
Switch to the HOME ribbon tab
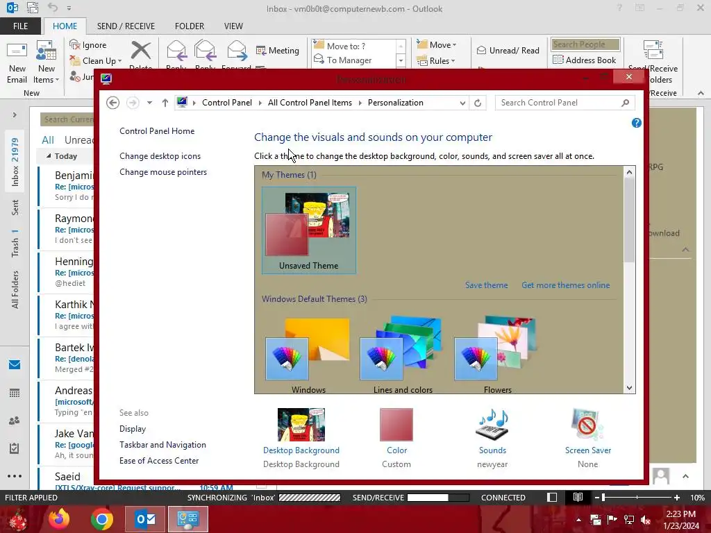pyautogui.click(x=65, y=26)
